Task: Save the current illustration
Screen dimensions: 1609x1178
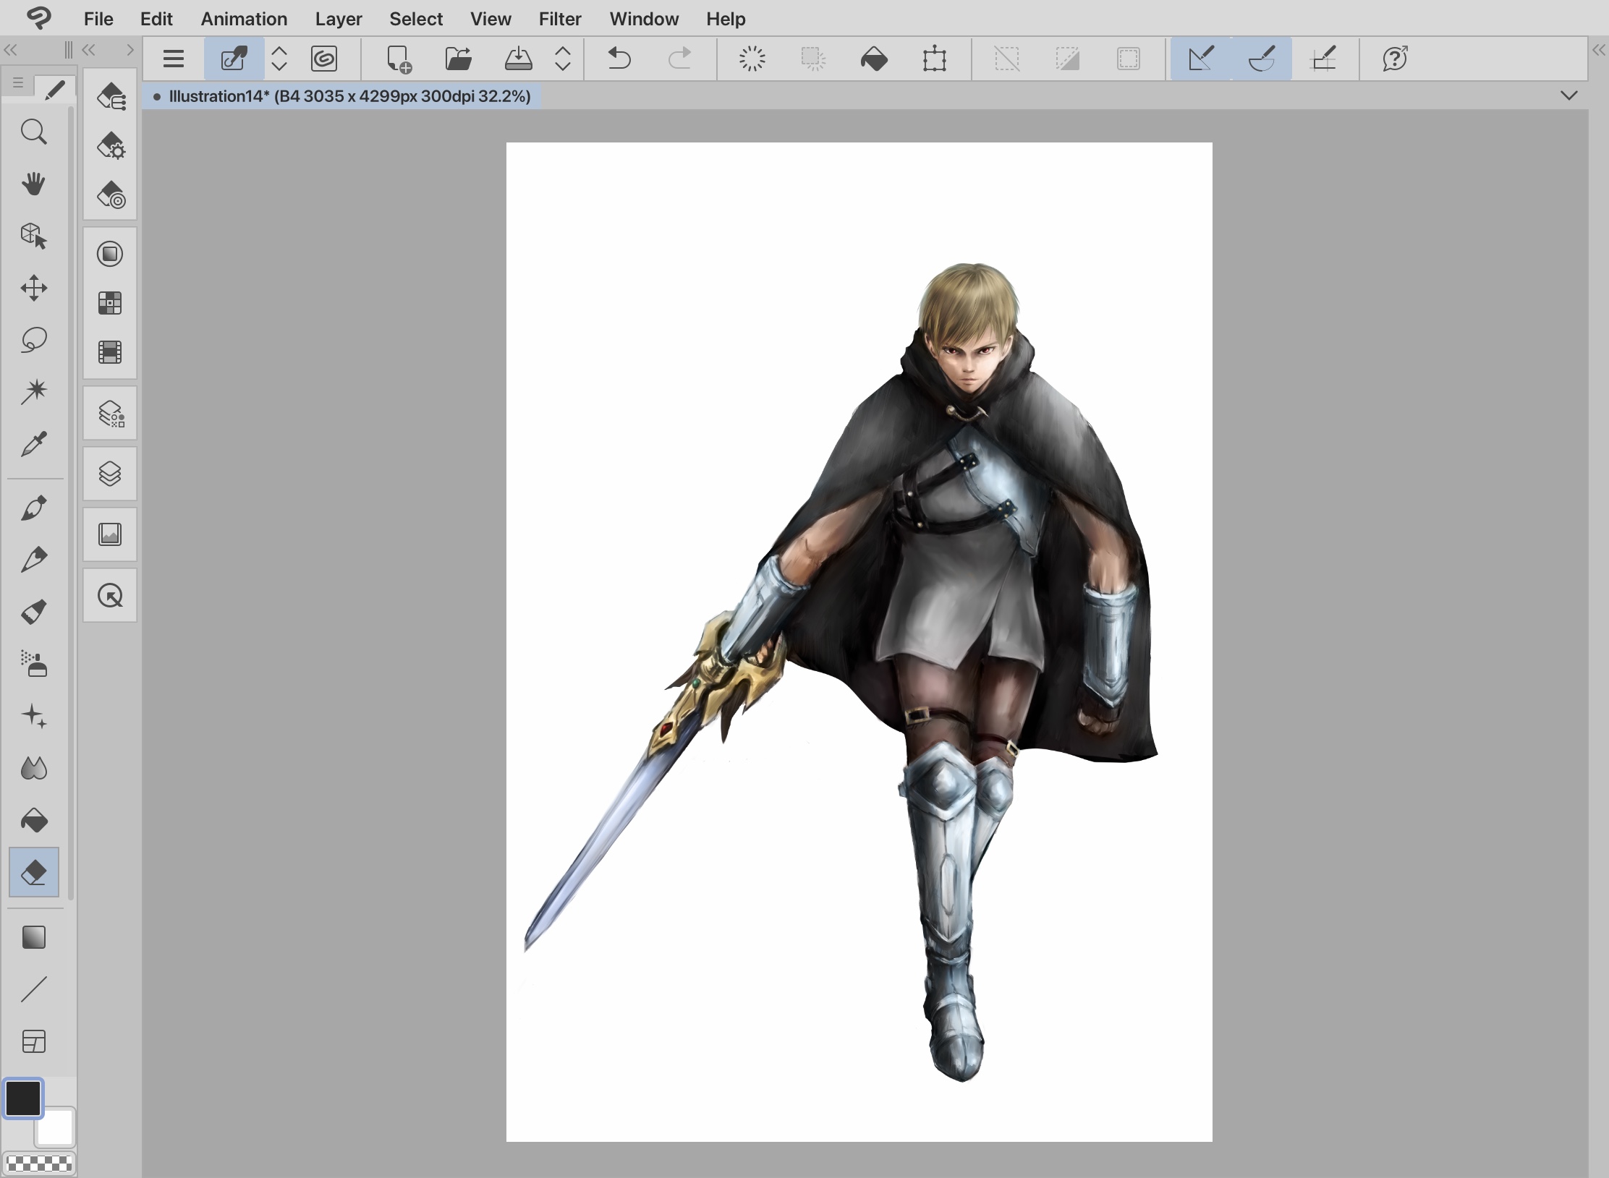Action: pyautogui.click(x=518, y=59)
